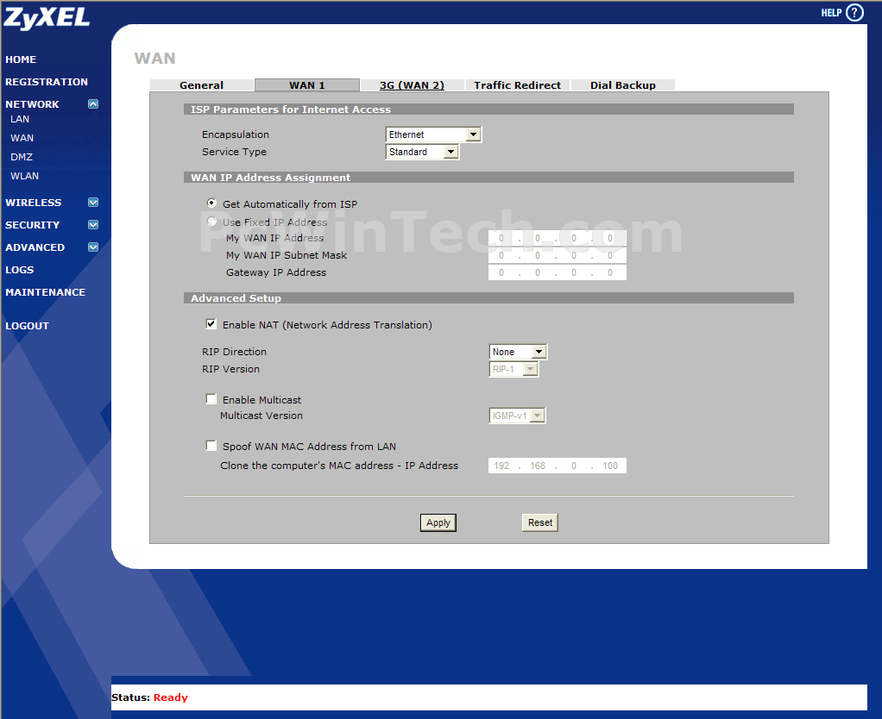Click the NETWORK menu label

(x=32, y=104)
